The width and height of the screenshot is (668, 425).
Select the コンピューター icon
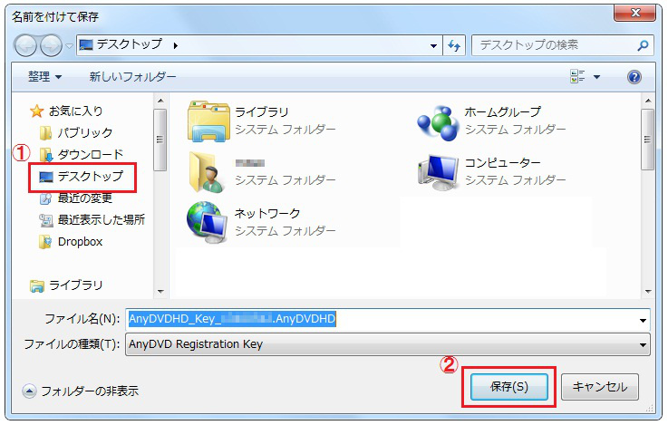click(439, 172)
